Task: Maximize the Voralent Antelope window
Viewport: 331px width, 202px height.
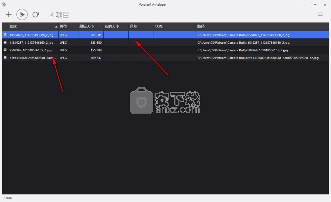Action: pyautogui.click(x=315, y=5)
